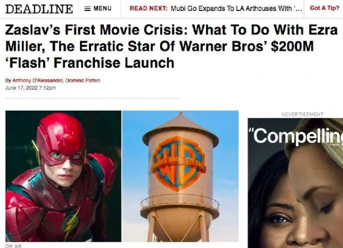Open the "Compelling" advertisement image
Viewport: 343px width, 248px height.
295,183
